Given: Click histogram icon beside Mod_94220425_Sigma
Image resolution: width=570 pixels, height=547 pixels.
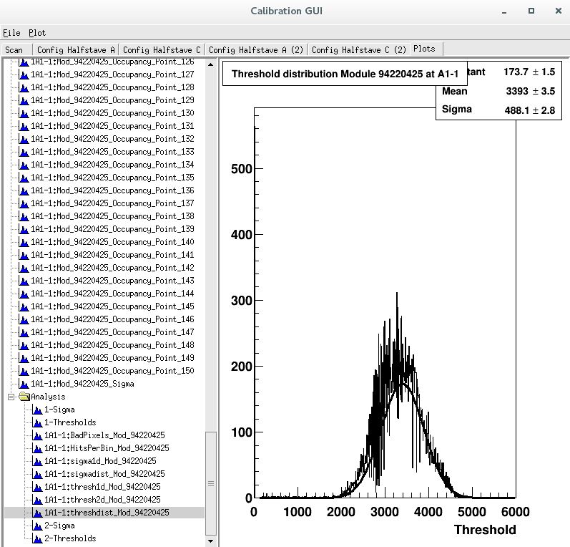Looking at the screenshot, I should [24, 384].
